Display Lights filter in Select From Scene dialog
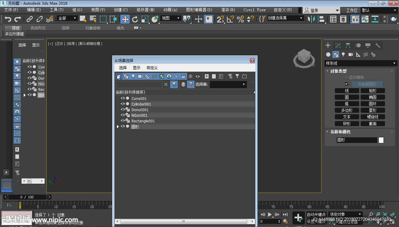 133,76
